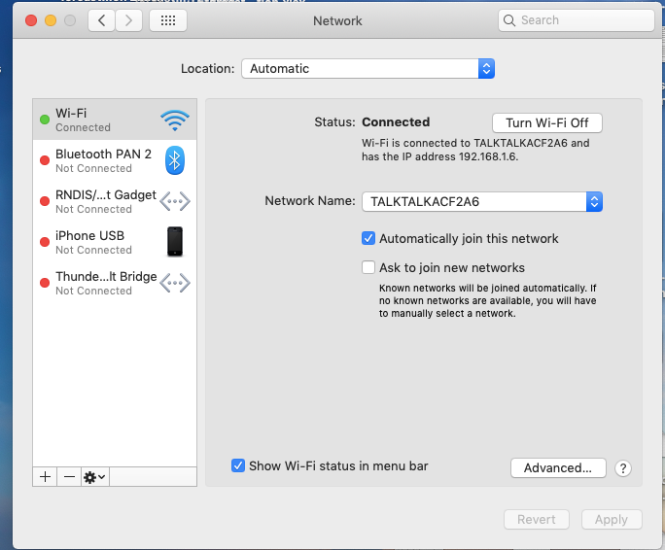The image size is (665, 550).
Task: Open the gear action menu
Action: tap(95, 477)
